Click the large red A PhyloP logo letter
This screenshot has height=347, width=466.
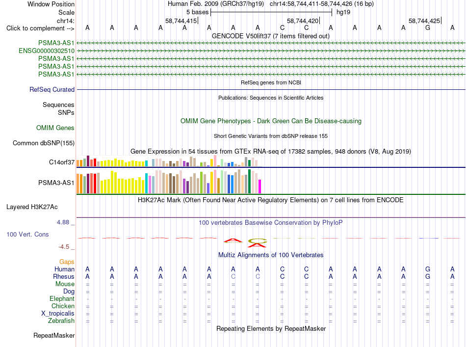pyautogui.click(x=233, y=240)
